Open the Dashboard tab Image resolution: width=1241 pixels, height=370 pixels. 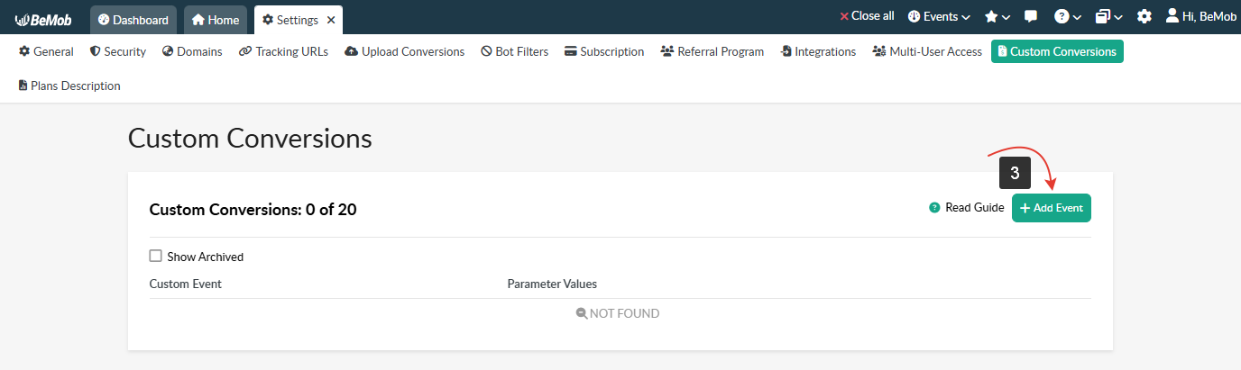click(x=133, y=20)
